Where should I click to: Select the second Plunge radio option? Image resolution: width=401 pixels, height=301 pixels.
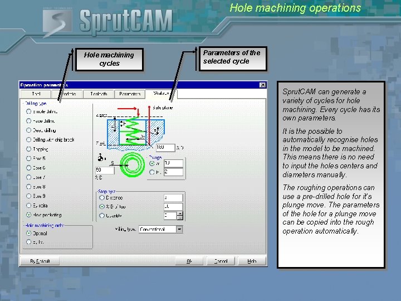coord(152,172)
